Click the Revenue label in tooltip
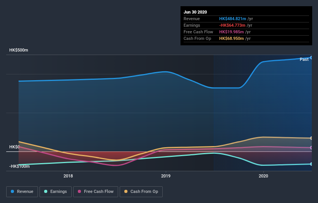The width and height of the screenshot is (318, 203). [x=192, y=19]
